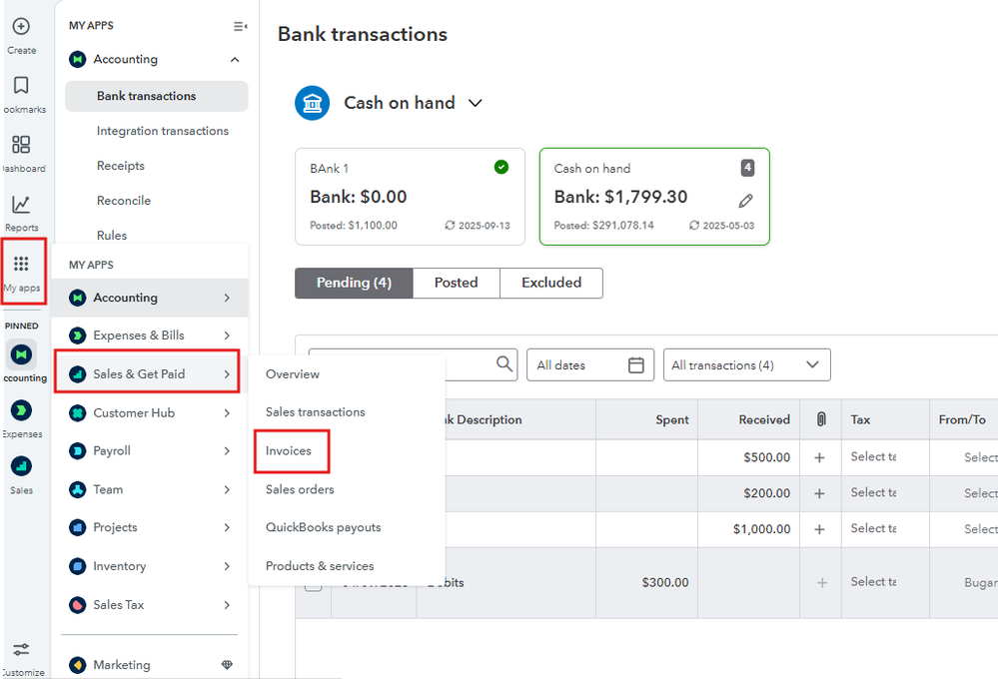Screen dimensions: 998x679
Task: Click the From/To column header
Action: tap(962, 420)
